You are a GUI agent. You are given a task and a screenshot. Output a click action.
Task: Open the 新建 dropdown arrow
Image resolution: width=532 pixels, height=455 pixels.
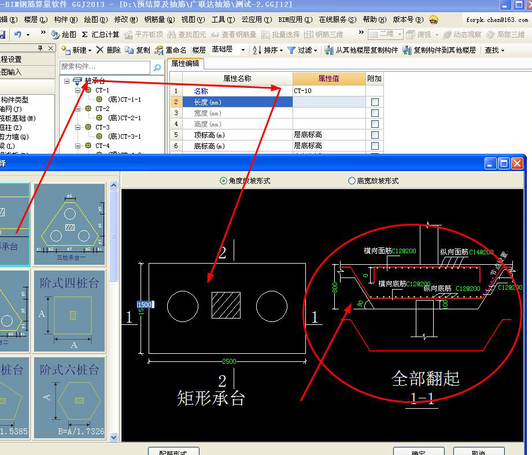tap(90, 50)
